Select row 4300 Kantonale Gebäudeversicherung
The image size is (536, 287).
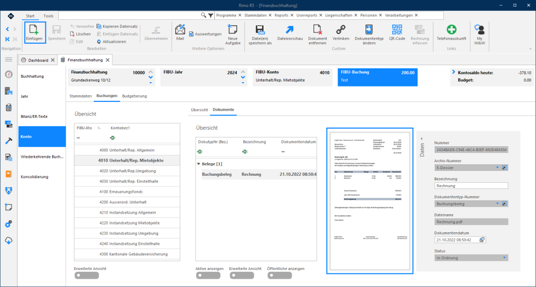coord(127,254)
